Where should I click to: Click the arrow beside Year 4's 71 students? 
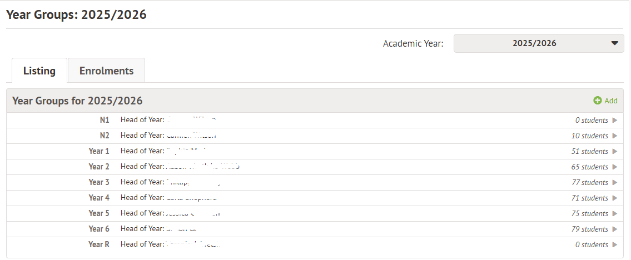[614, 198]
